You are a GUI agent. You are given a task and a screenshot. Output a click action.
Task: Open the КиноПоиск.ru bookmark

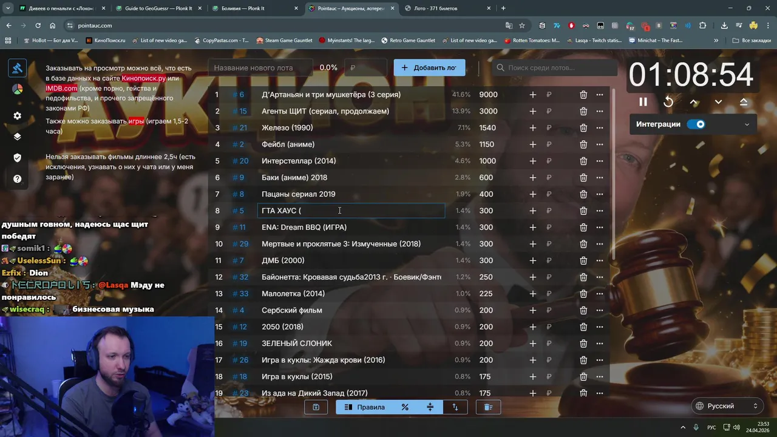[106, 41]
